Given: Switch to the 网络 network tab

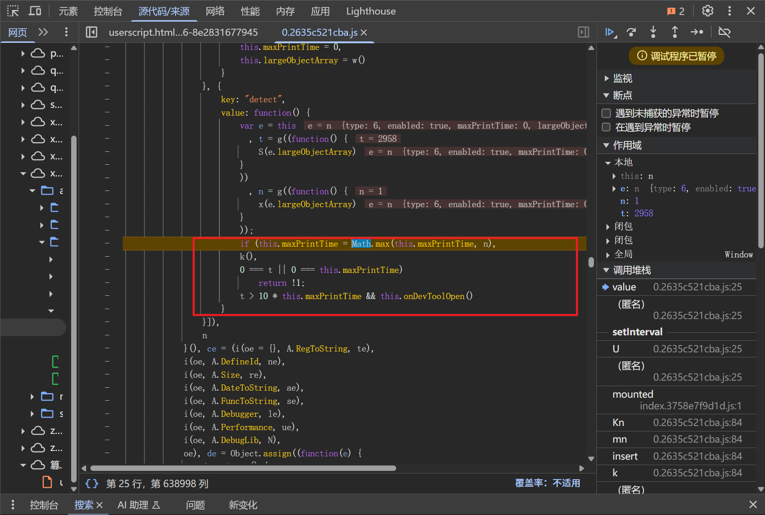Looking at the screenshot, I should click(x=215, y=11).
